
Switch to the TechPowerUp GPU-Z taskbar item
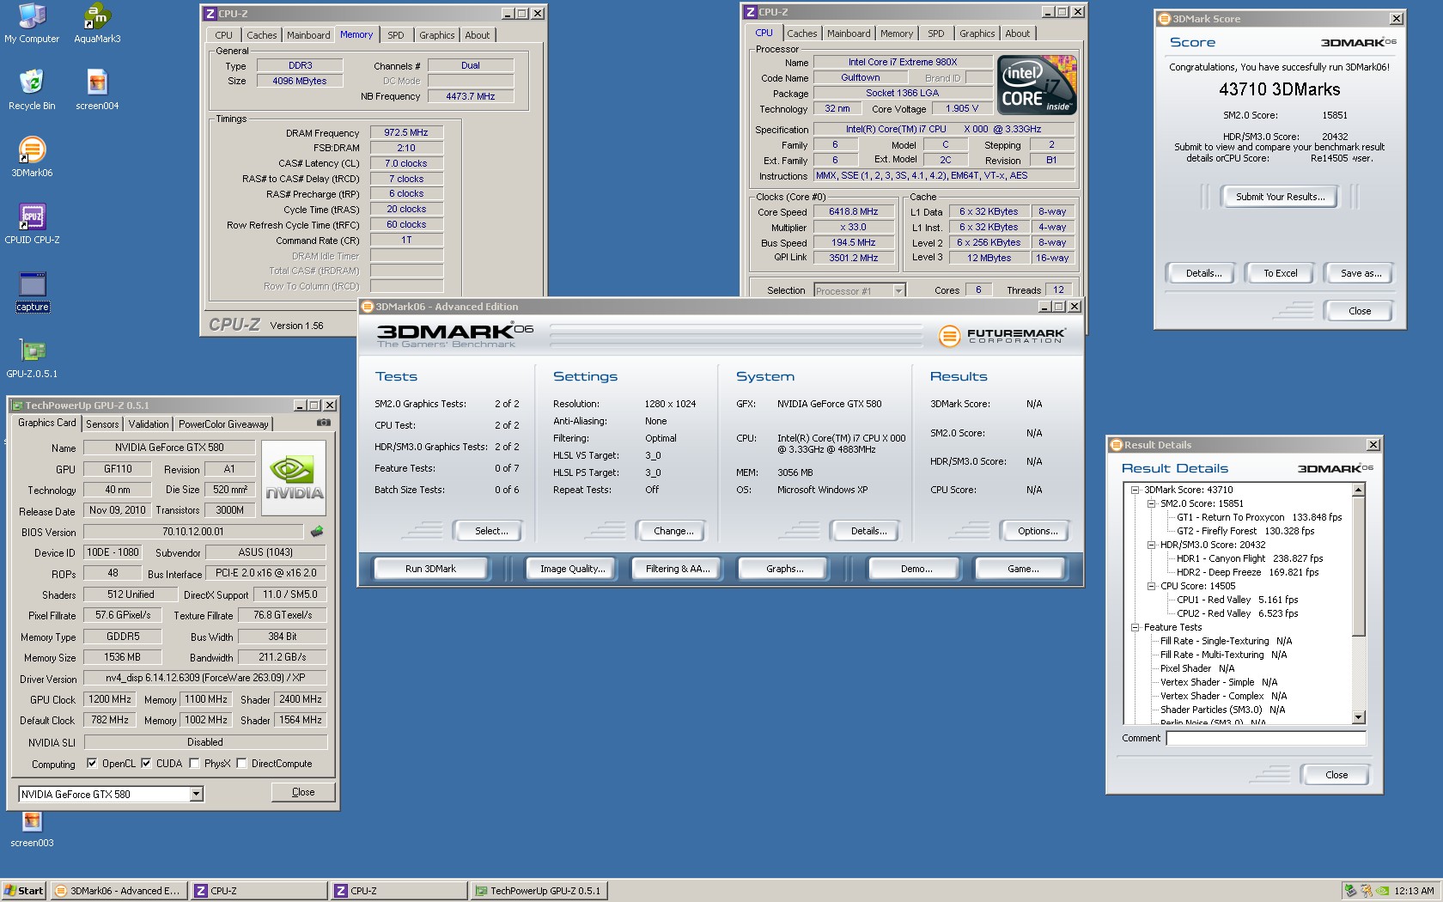[539, 891]
